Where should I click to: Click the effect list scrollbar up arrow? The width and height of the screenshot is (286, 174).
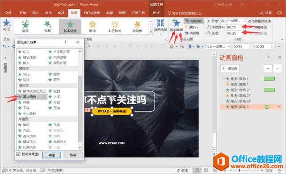[80, 52]
